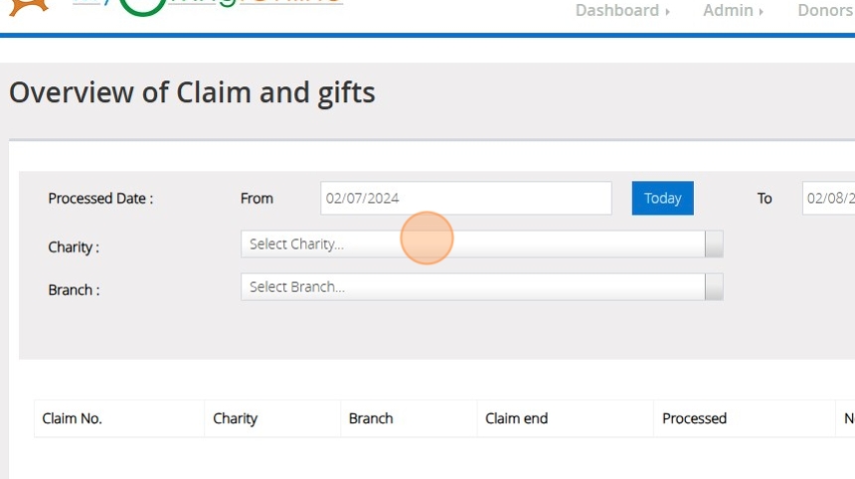Open the Select Branch combo box
This screenshot has height=479, width=855.
472,287
